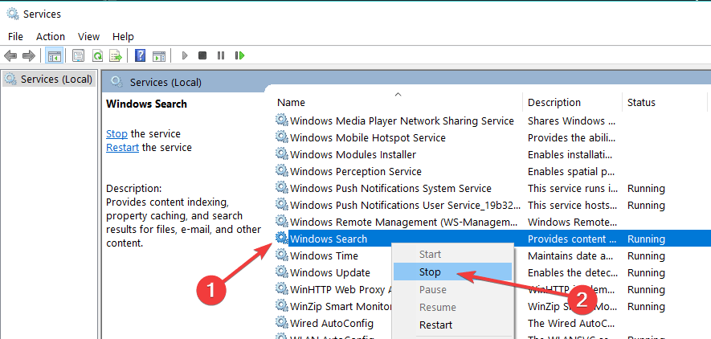Click the Services title bar gear icon
The height and width of the screenshot is (339, 711).
point(13,14)
